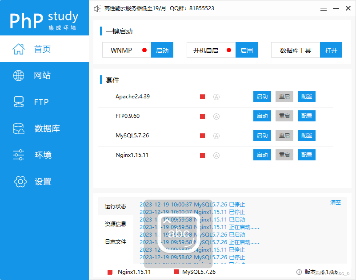Click bottom bar MySQL5.7.26 red square

click(x=176, y=272)
